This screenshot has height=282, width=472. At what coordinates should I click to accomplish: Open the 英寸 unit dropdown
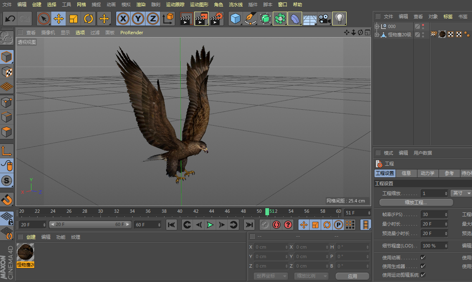pyautogui.click(x=461, y=193)
